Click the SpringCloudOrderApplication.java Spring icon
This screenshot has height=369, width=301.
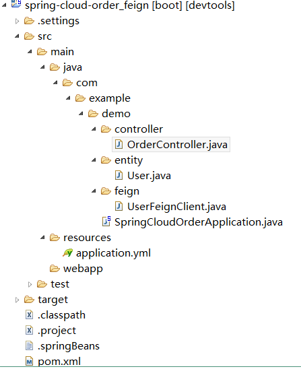pos(106,222)
